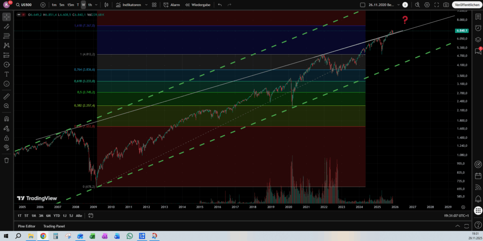Viewport: 483px width, 241px height.
Task: Enter fullscreen mode for chart
Action: click(437, 5)
